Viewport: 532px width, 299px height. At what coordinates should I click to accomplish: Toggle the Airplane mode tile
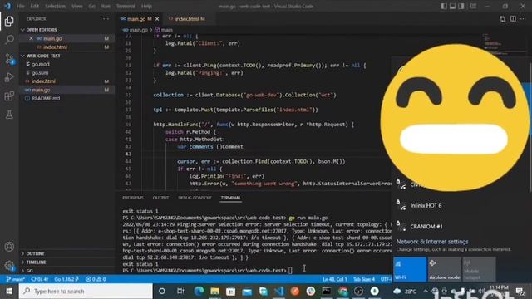pyautogui.click(x=445, y=269)
